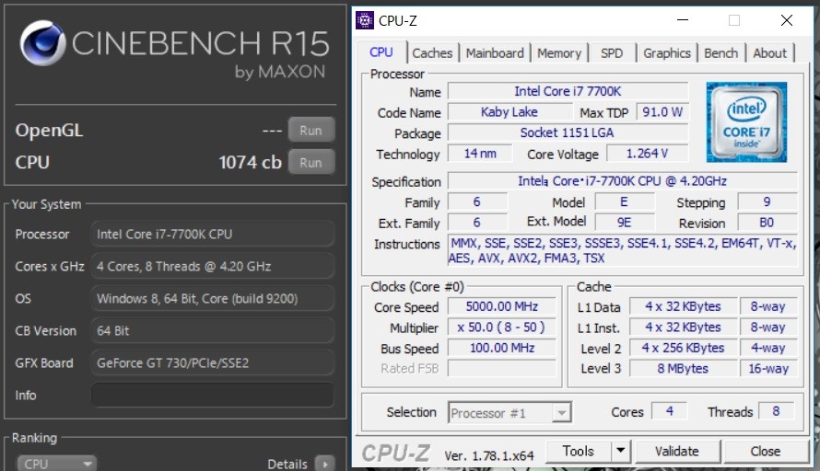Viewport: 820px width, 471px height.
Task: Select the CPU tab in CPU-Z
Action: point(381,52)
